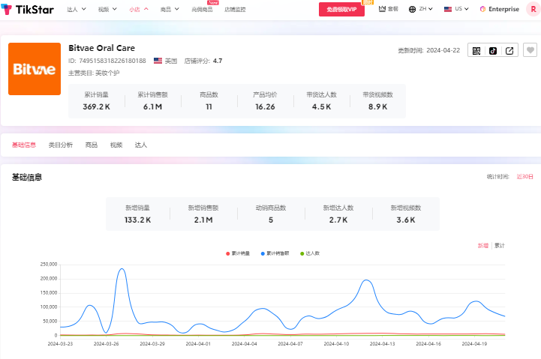Click the 商品数 value 11

click(209, 107)
